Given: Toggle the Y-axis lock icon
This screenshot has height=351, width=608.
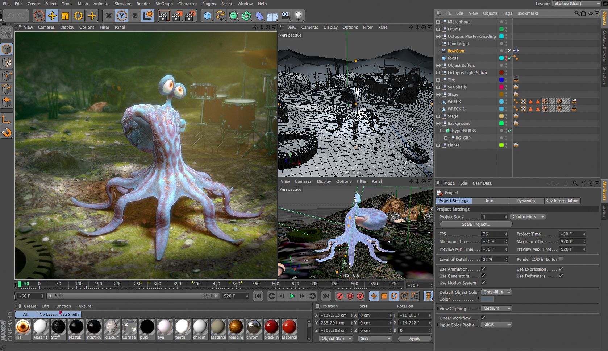Looking at the screenshot, I should [x=122, y=16].
